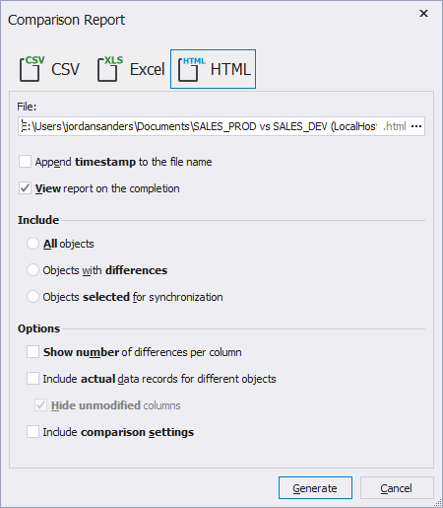Choose Objects selected for synchronization
The height and width of the screenshot is (508, 443).
(x=32, y=297)
